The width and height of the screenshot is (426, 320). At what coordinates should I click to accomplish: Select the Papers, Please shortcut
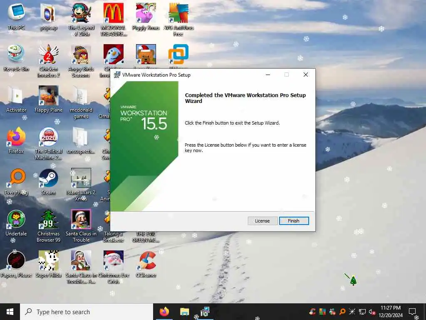(16, 264)
